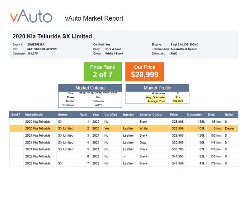Viewport: 249px width, 224px height.
Task: Click stock number 25MZ35829A
Action: click(36, 44)
